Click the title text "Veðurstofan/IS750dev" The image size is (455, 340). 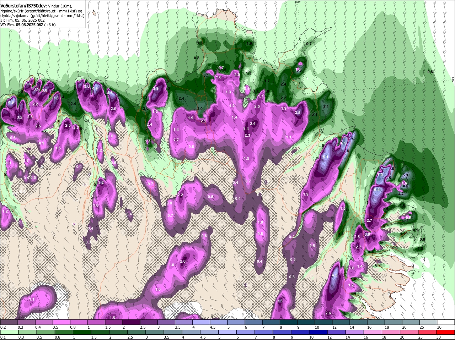coord(23,6)
